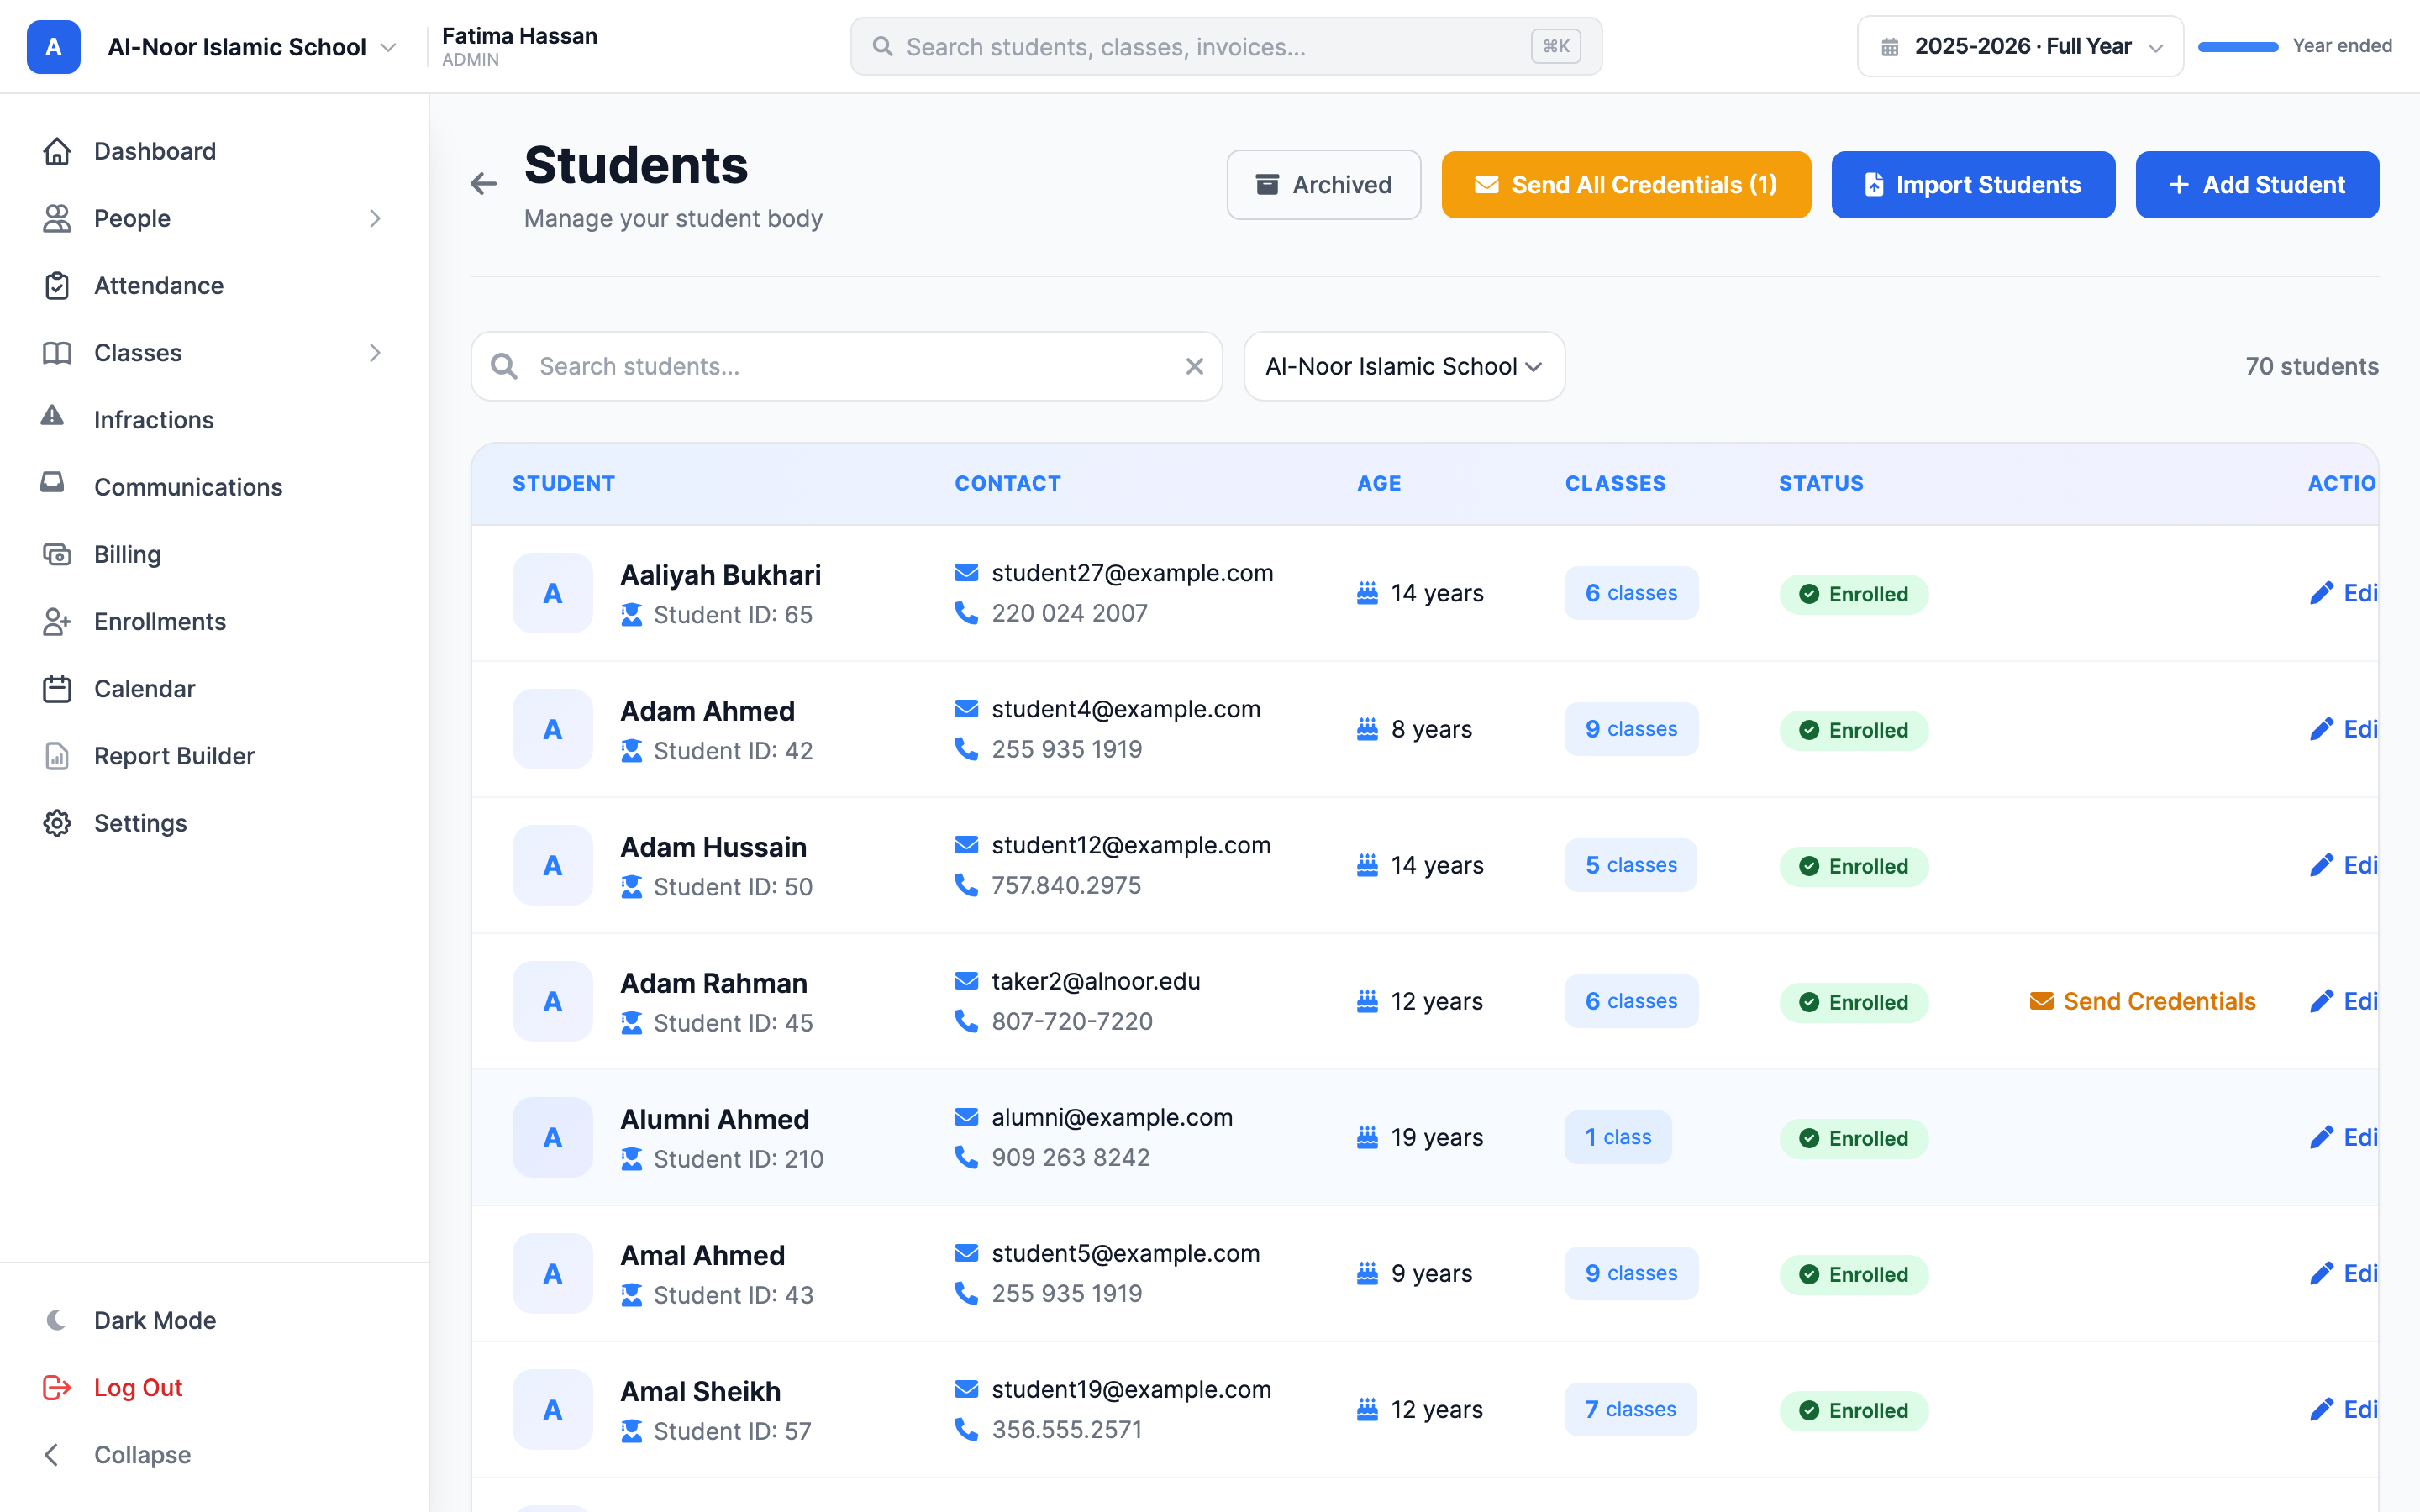
Task: Open the 2025-2026 Full Year dropdown
Action: [x=2020, y=46]
